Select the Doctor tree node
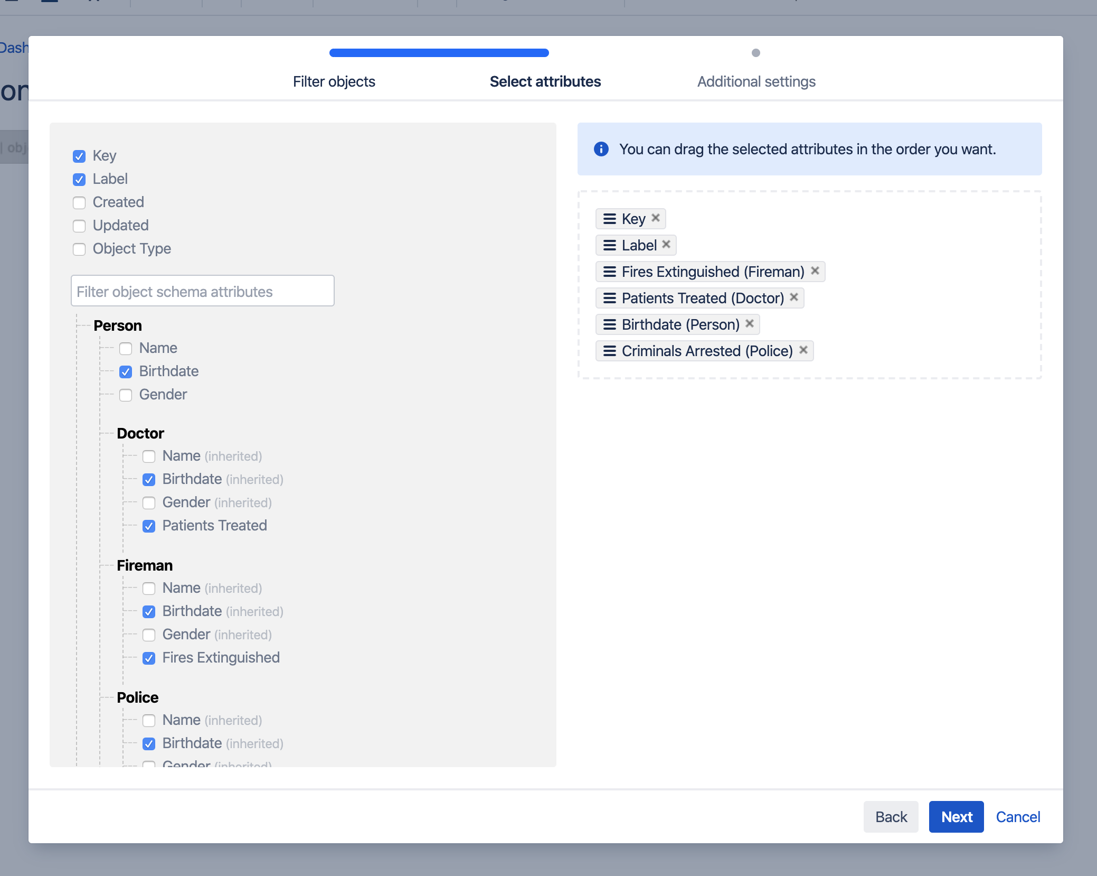 (x=140, y=433)
